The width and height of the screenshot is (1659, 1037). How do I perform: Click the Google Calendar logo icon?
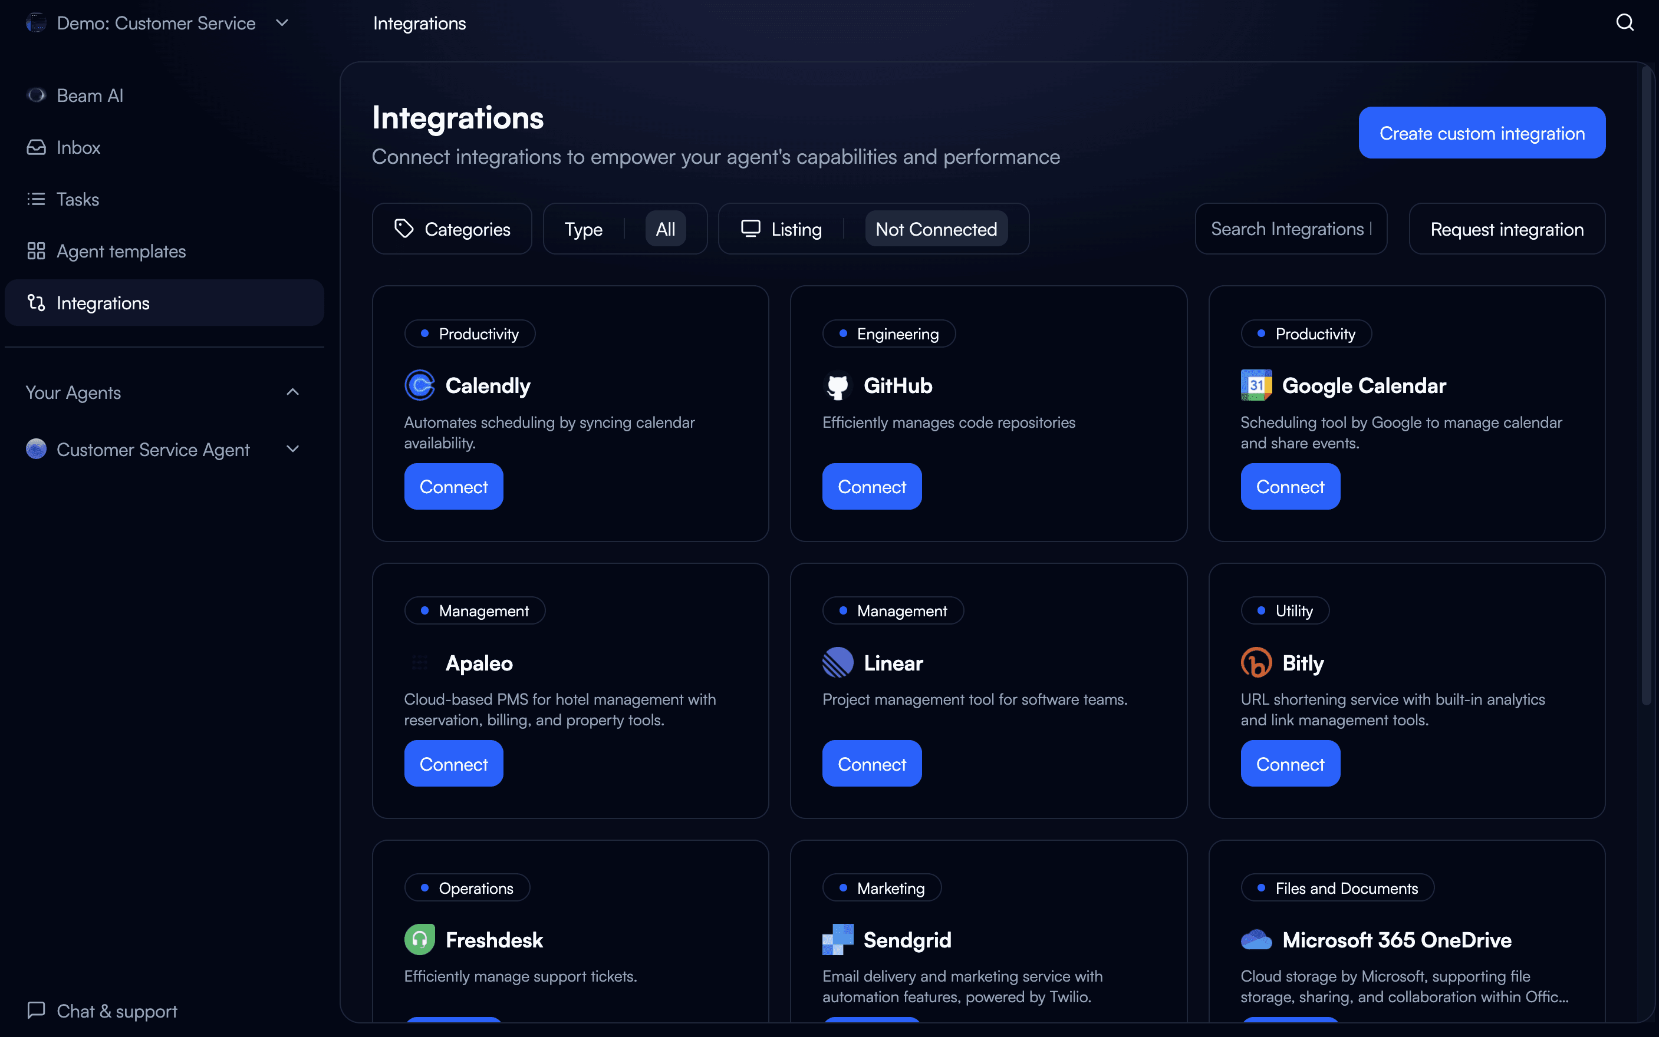(x=1256, y=385)
